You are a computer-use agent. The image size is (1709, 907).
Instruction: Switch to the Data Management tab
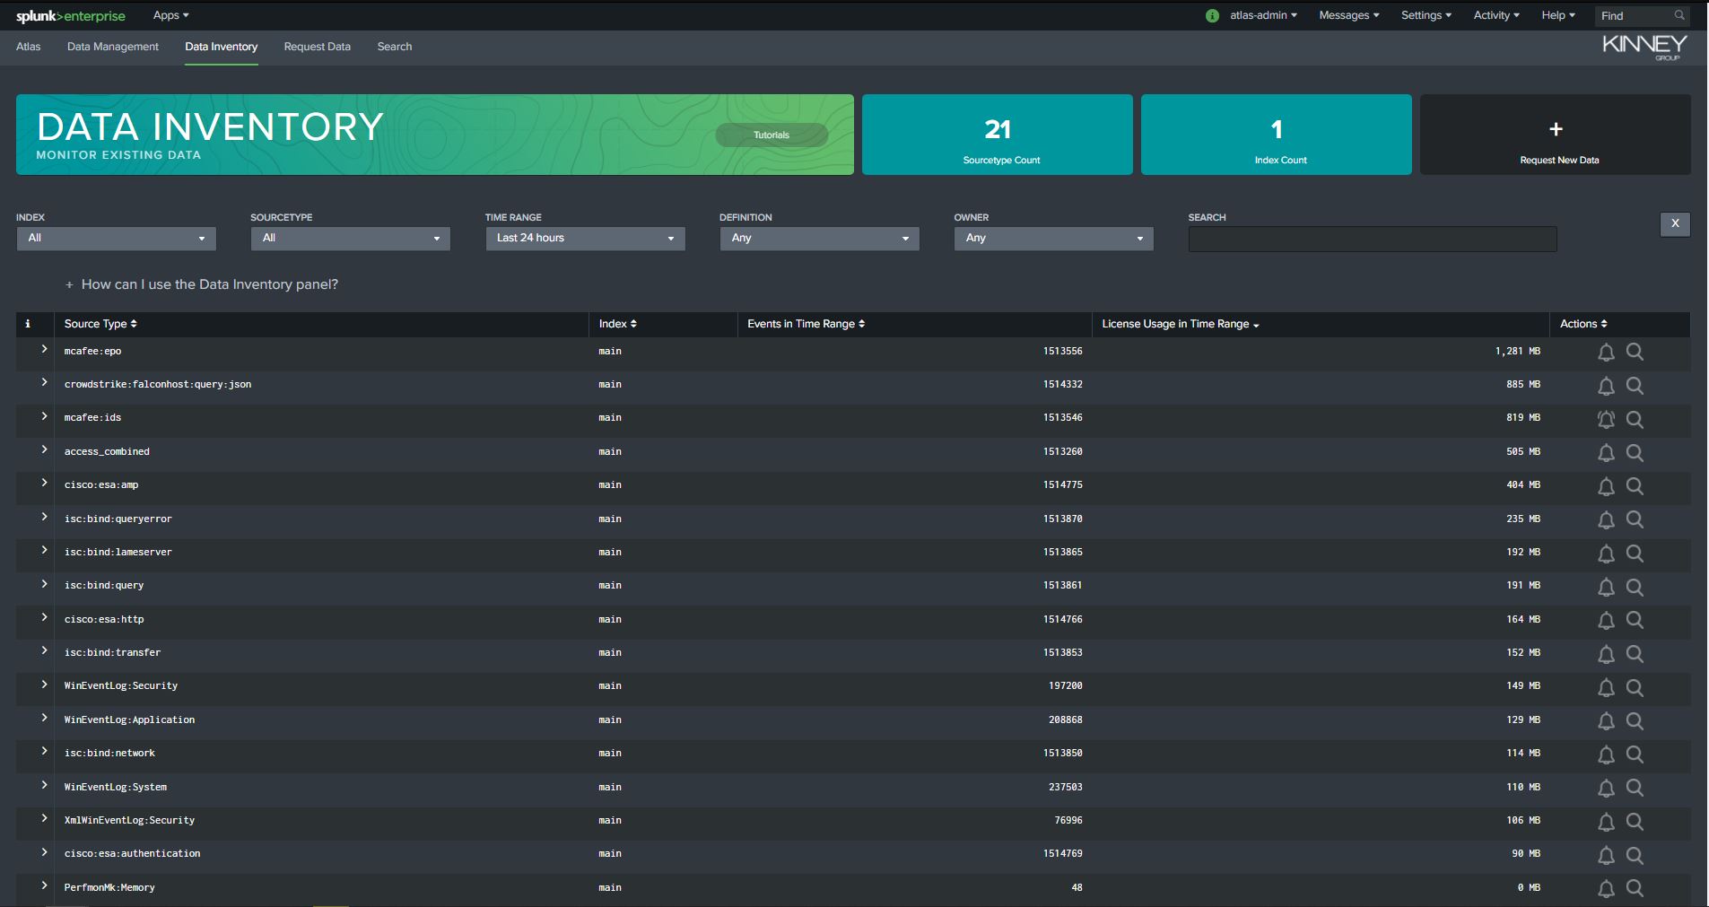[x=112, y=47]
